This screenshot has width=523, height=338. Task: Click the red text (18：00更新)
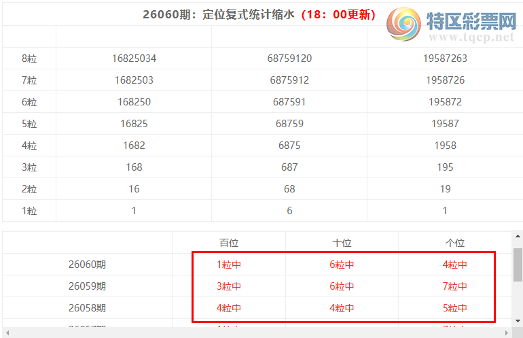coord(338,15)
